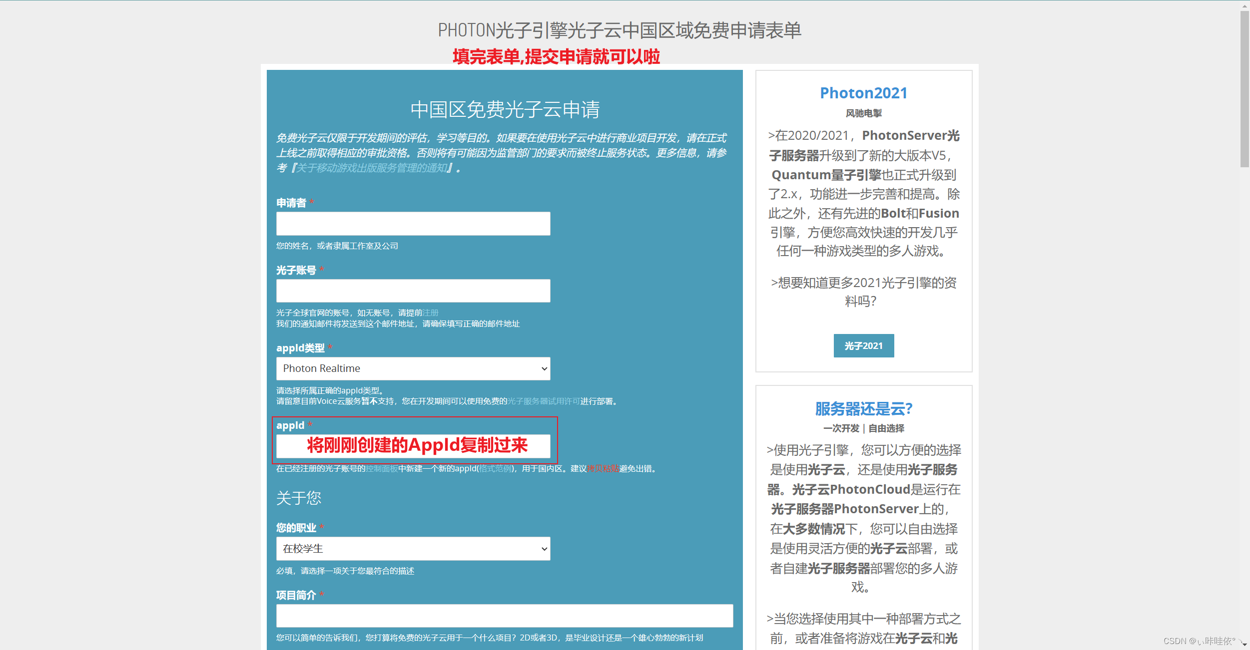Click the scrollbar down arrow
The image size is (1250, 650).
click(x=1245, y=645)
